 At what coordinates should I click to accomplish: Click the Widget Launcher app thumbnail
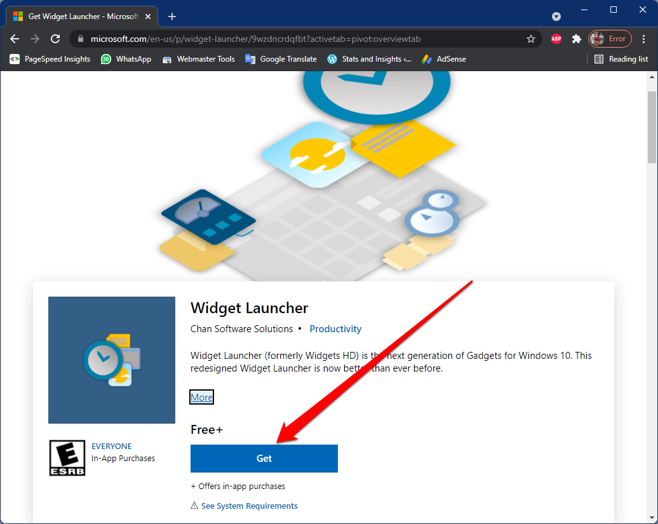point(112,360)
